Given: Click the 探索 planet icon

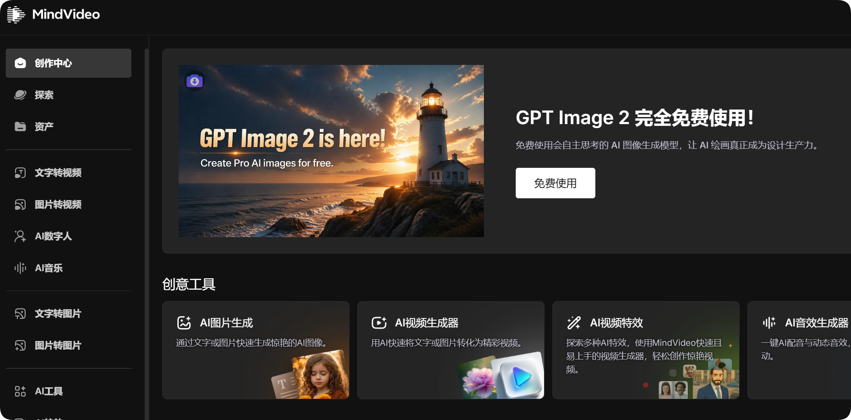Looking at the screenshot, I should (20, 95).
